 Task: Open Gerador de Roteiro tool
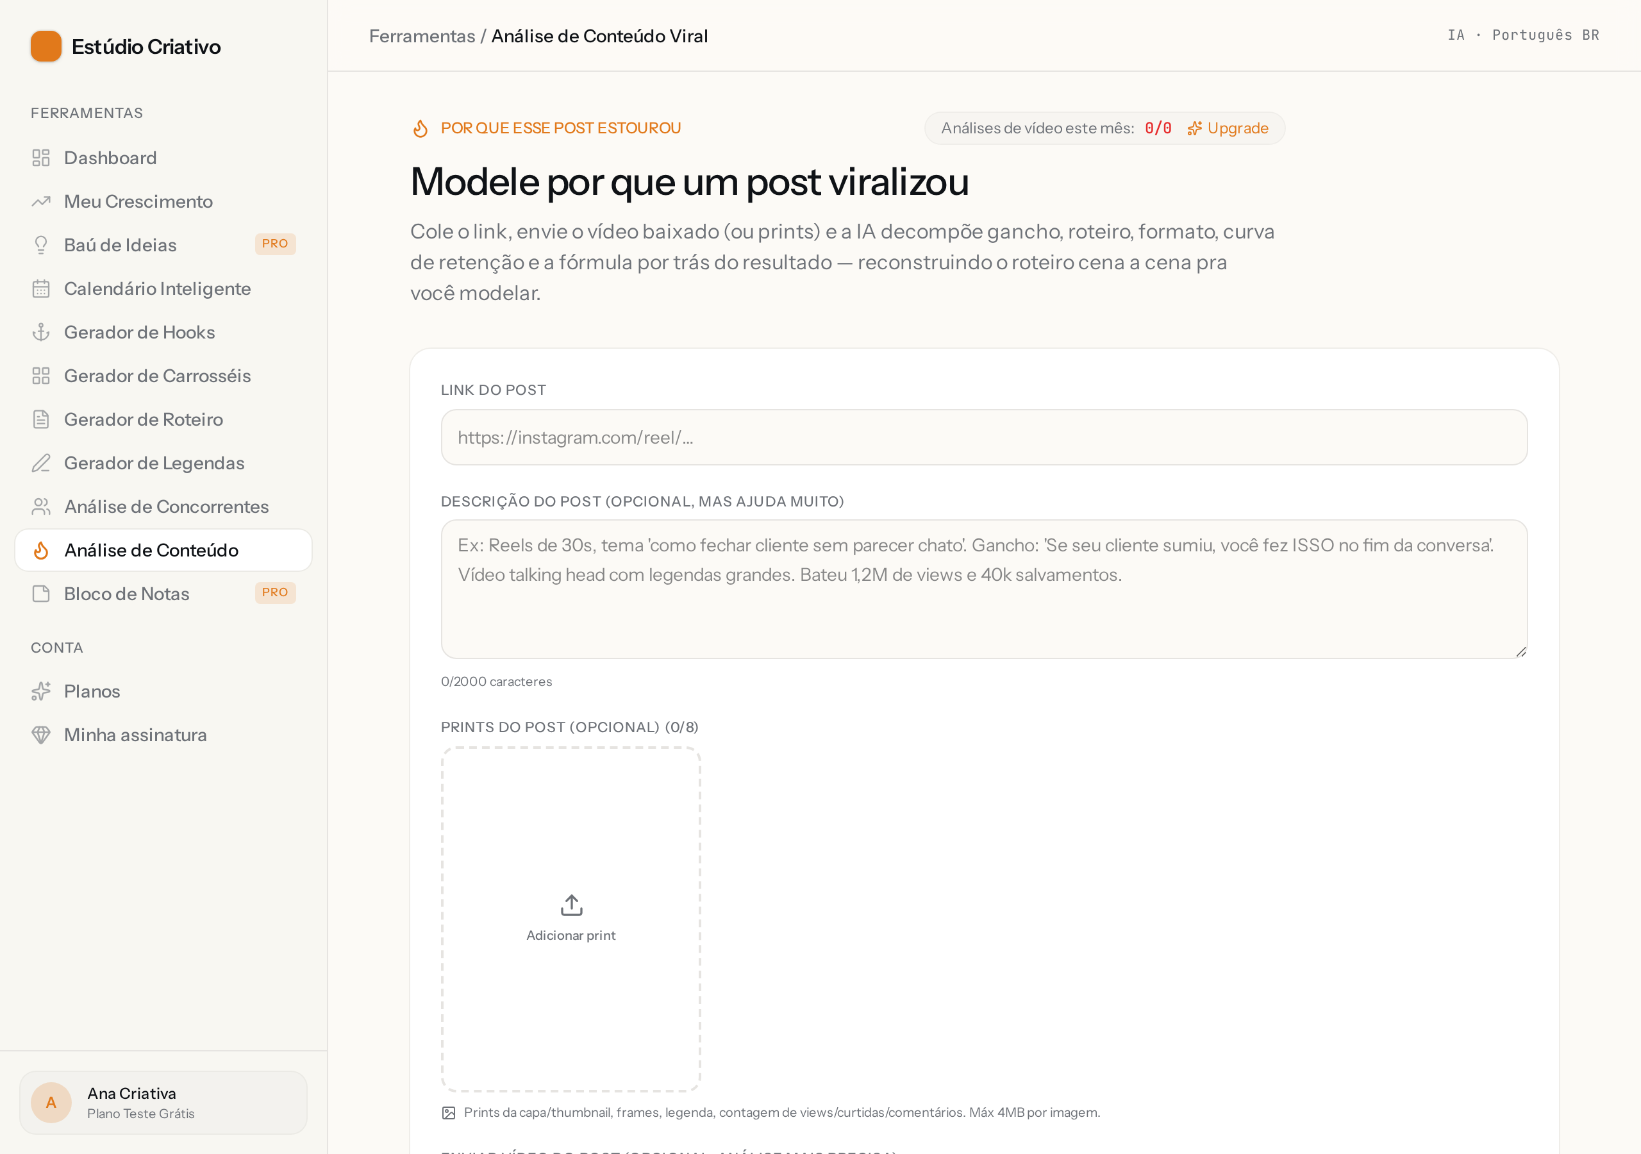[163, 420]
